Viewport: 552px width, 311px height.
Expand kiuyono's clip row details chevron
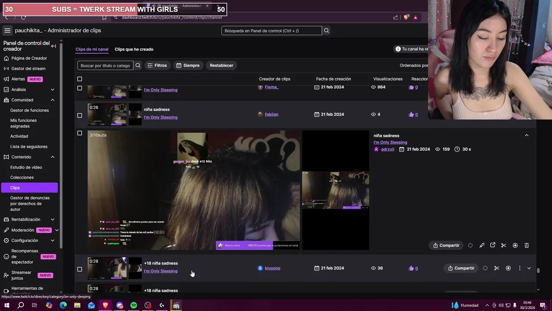click(x=529, y=268)
